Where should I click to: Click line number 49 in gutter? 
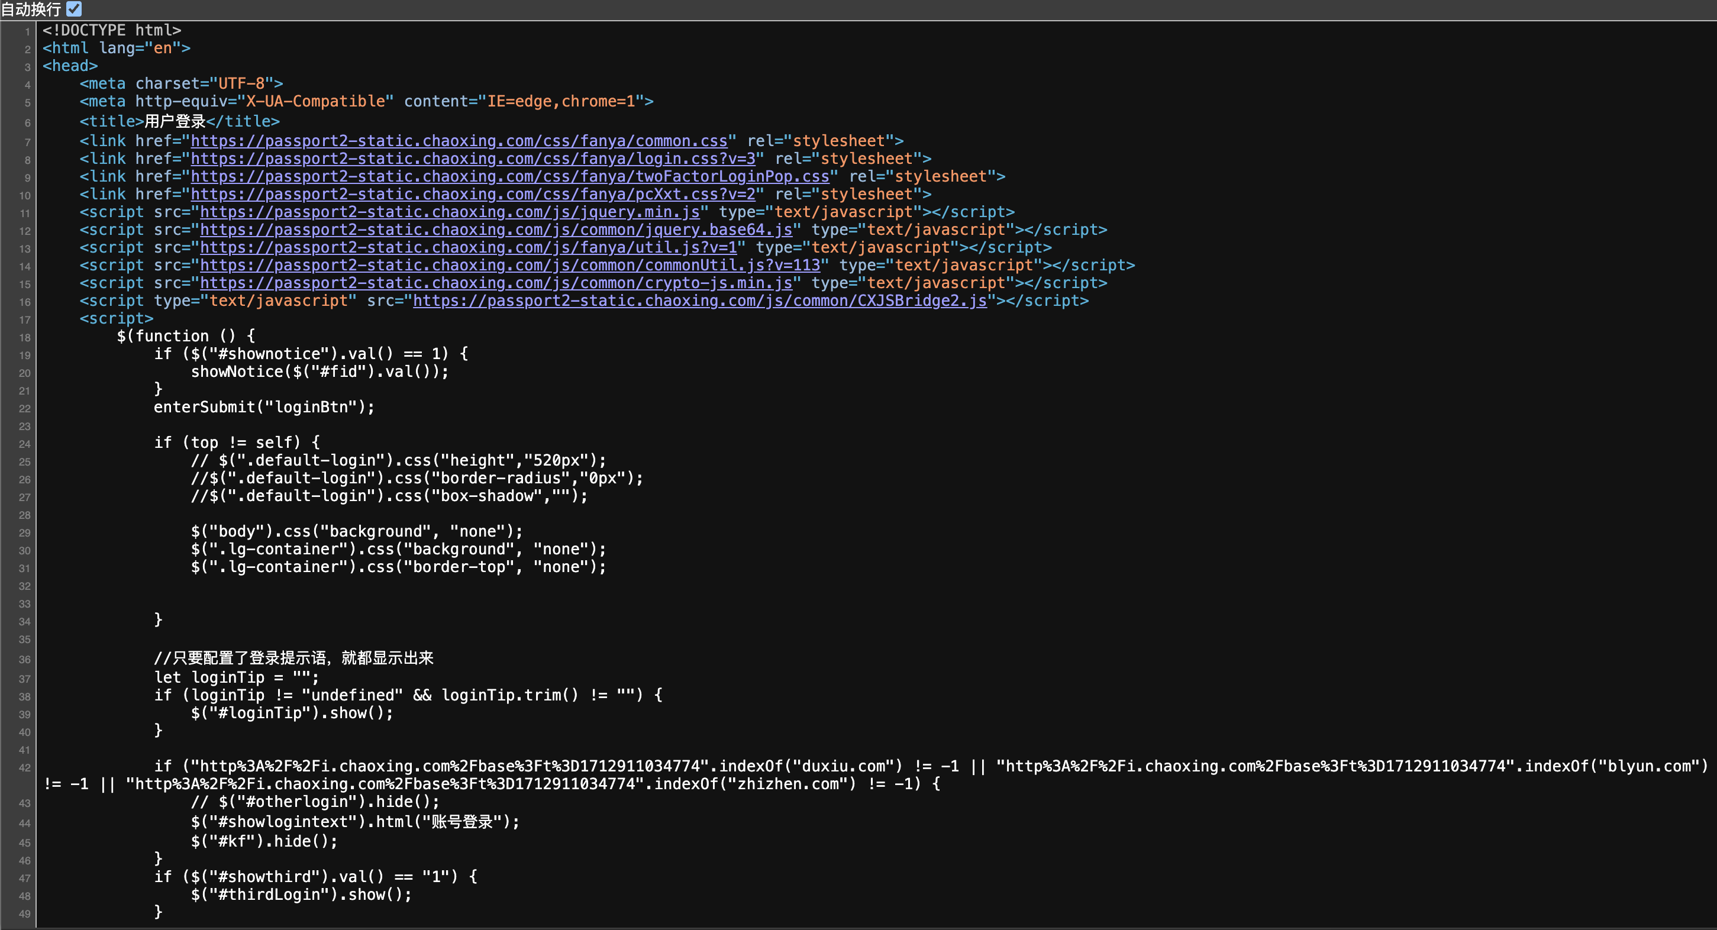(25, 914)
